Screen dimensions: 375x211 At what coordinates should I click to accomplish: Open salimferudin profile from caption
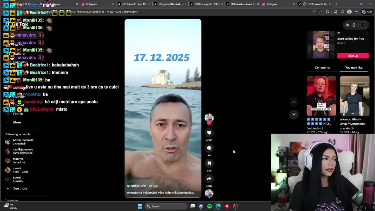pyautogui.click(x=137, y=186)
